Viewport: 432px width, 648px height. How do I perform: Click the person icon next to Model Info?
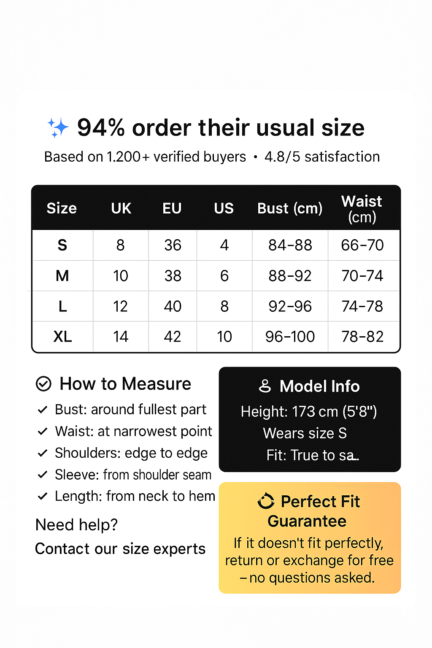[x=265, y=386]
